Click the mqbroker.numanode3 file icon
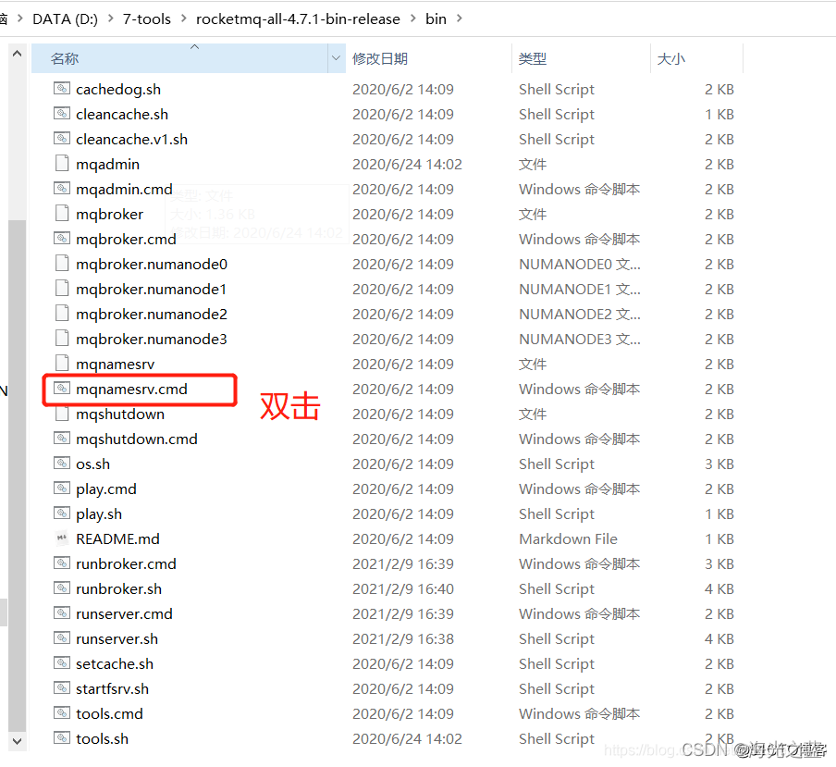 click(62, 338)
